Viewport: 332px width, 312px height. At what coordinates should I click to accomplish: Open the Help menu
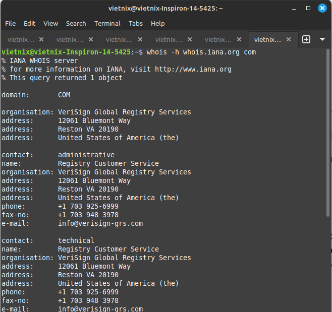[x=158, y=24]
